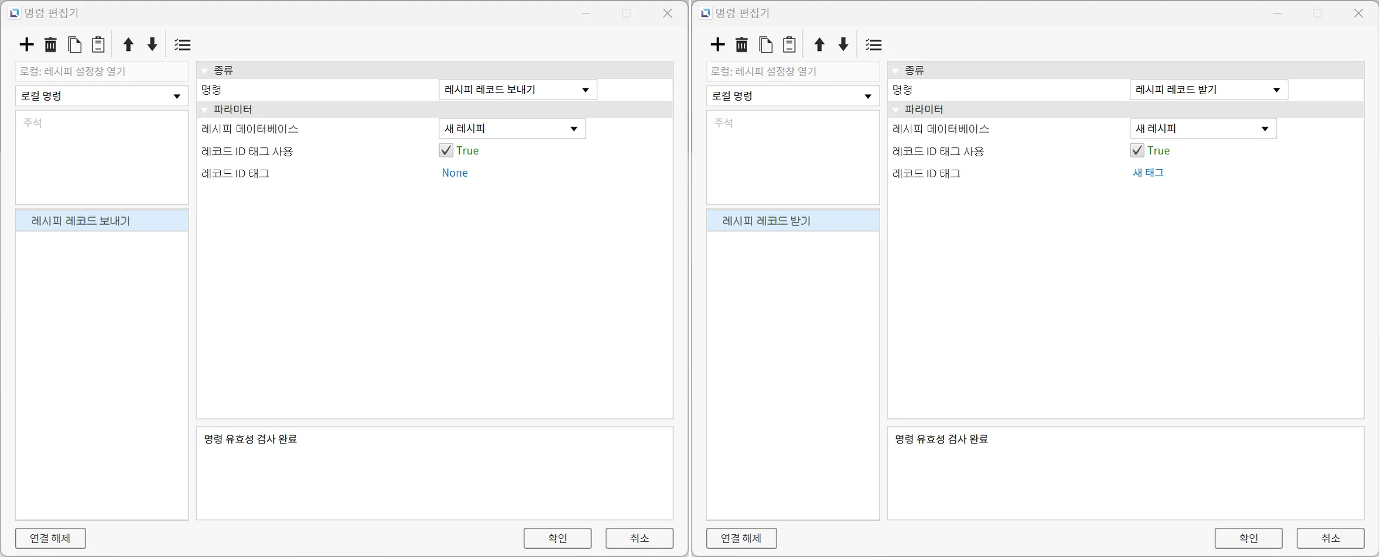Click the copy icon in left window toolbar

point(74,44)
